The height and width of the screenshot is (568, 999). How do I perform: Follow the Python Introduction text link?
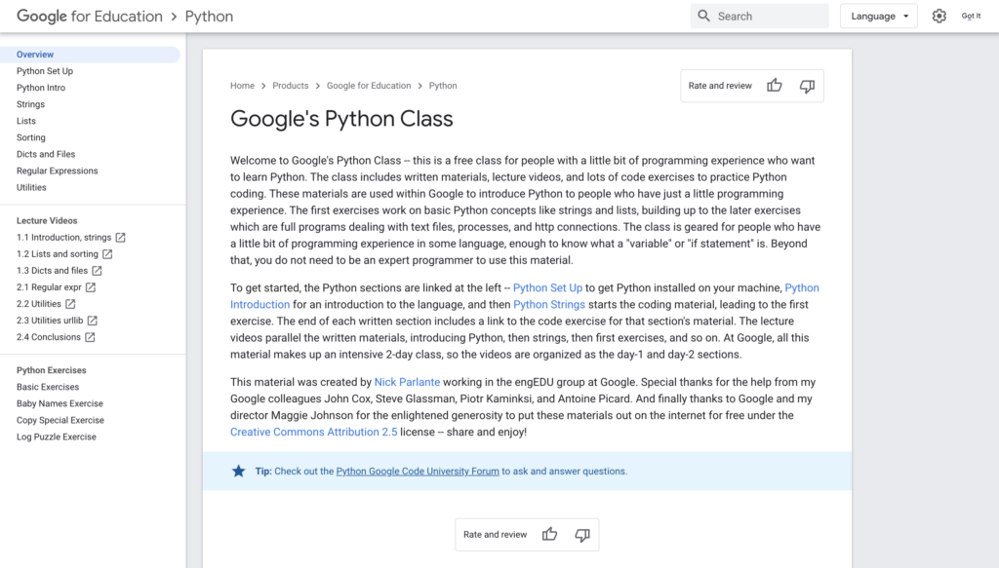coord(260,304)
